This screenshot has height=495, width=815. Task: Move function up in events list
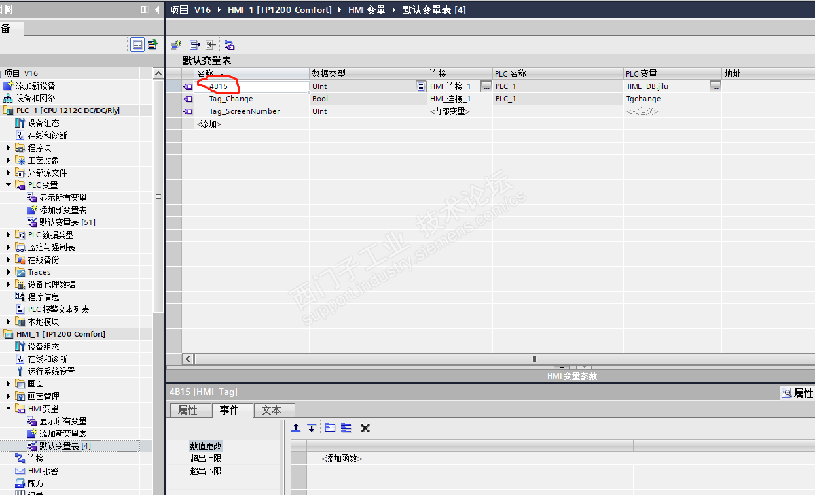pyautogui.click(x=296, y=428)
